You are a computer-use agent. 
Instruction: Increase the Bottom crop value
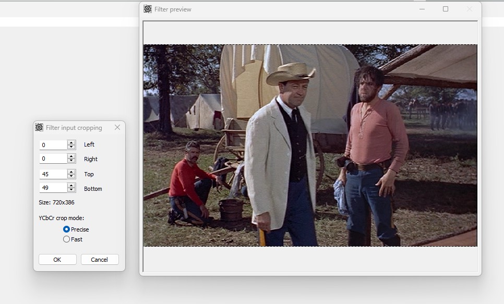coord(71,186)
